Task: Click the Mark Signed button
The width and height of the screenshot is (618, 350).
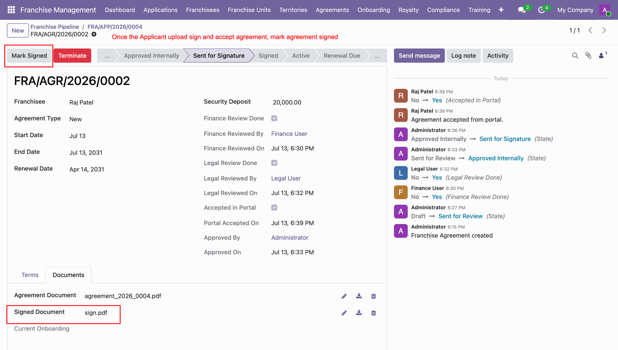Action: pyautogui.click(x=29, y=56)
